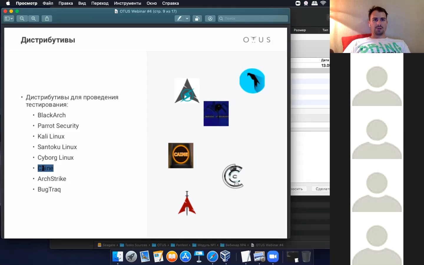Click the Cyborg C logo image
The width and height of the screenshot is (424, 265).
pos(233,176)
